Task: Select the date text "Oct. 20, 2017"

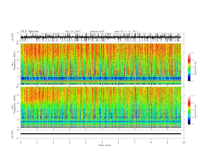Action: tap(73, 31)
